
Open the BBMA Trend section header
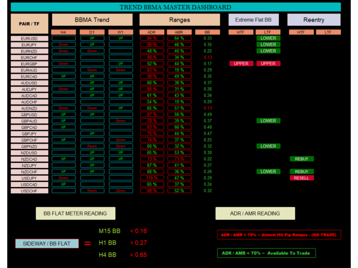click(x=92, y=20)
